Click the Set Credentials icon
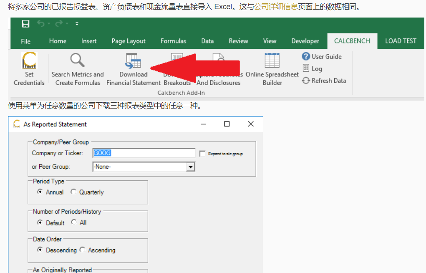The width and height of the screenshot is (426, 273). click(29, 61)
